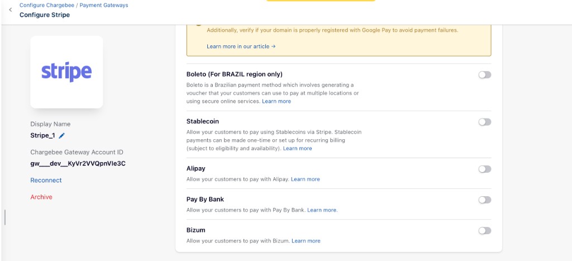572x261 pixels.
Task: Enable the Boleto payment method toggle
Action: click(x=485, y=75)
